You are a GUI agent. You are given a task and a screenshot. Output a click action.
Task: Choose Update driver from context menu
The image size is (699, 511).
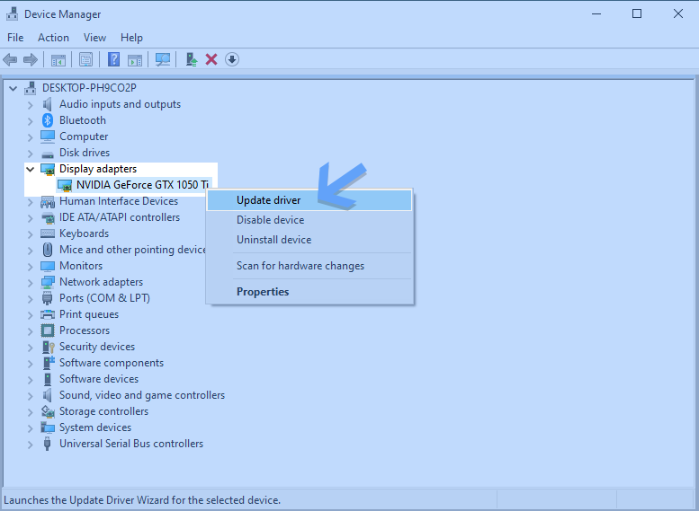coord(309,200)
